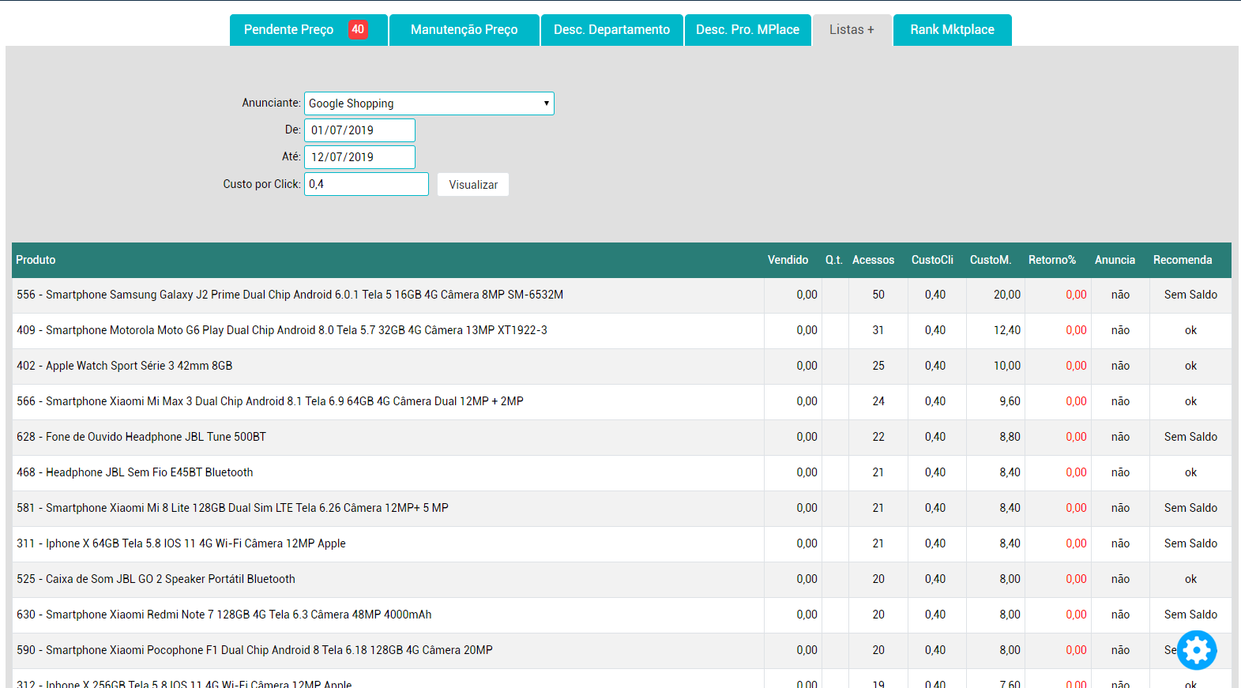Screen dimensions: 1241x688
Task: Click CustoM. value 10,00 for Apple Watch
Action: 1007,366
